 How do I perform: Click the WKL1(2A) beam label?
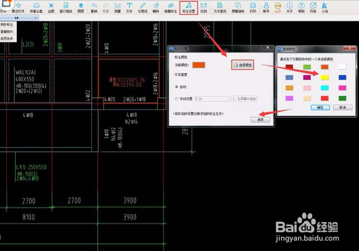[25, 72]
